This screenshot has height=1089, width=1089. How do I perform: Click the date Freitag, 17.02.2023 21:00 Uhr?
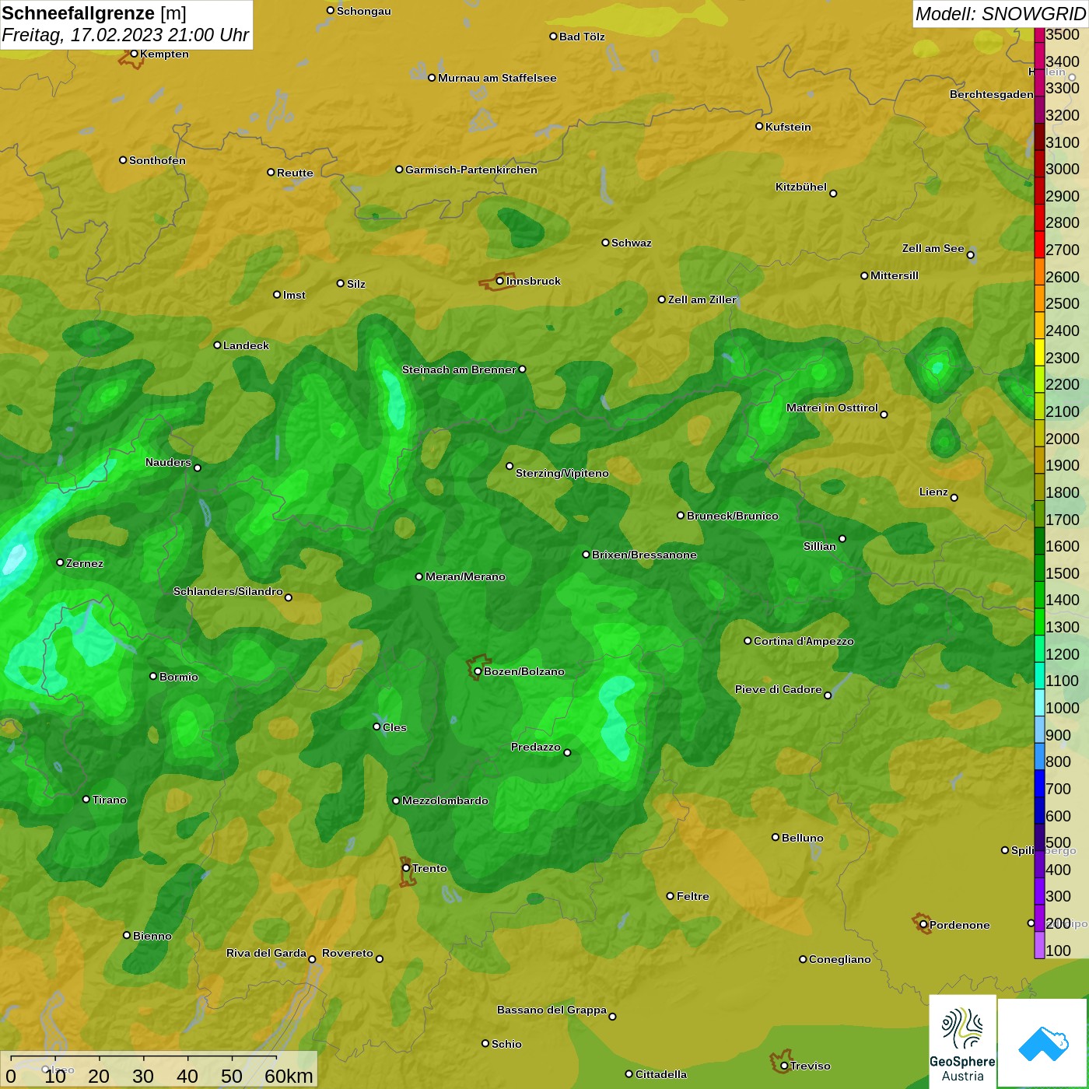click(x=125, y=35)
